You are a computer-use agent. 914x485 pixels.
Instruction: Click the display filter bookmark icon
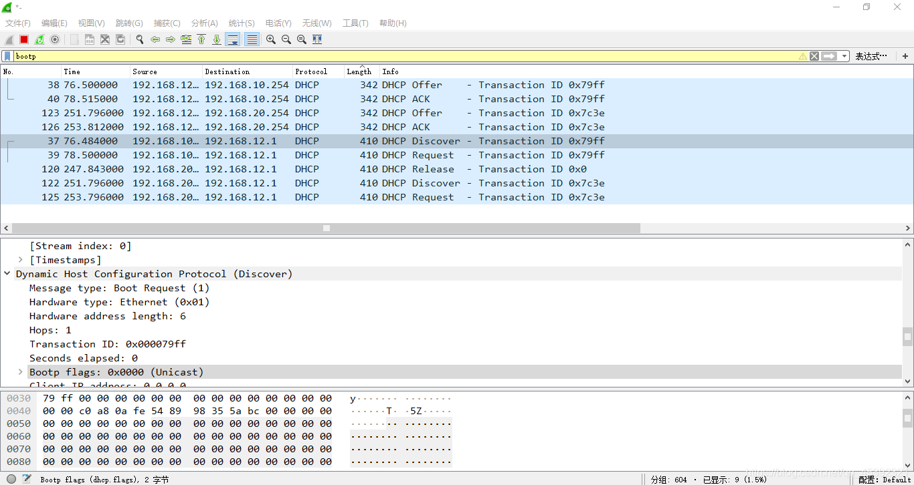7,56
